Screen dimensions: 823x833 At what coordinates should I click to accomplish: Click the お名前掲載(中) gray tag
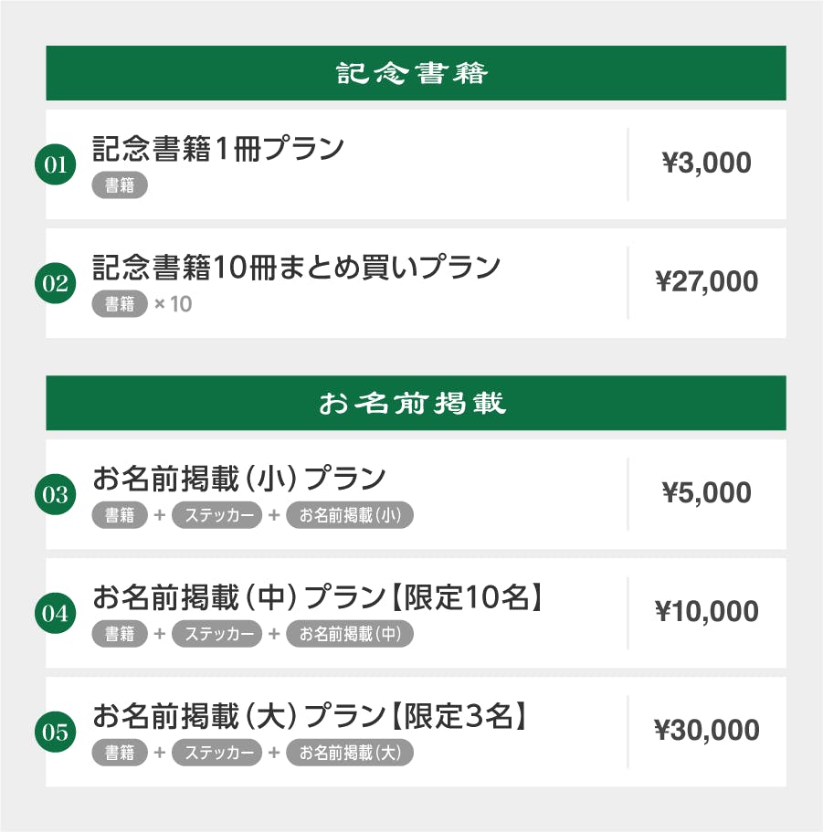[350, 634]
